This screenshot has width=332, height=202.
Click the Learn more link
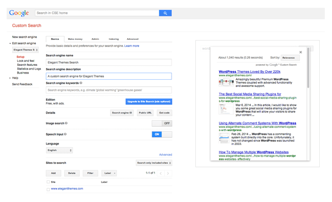[132, 46]
